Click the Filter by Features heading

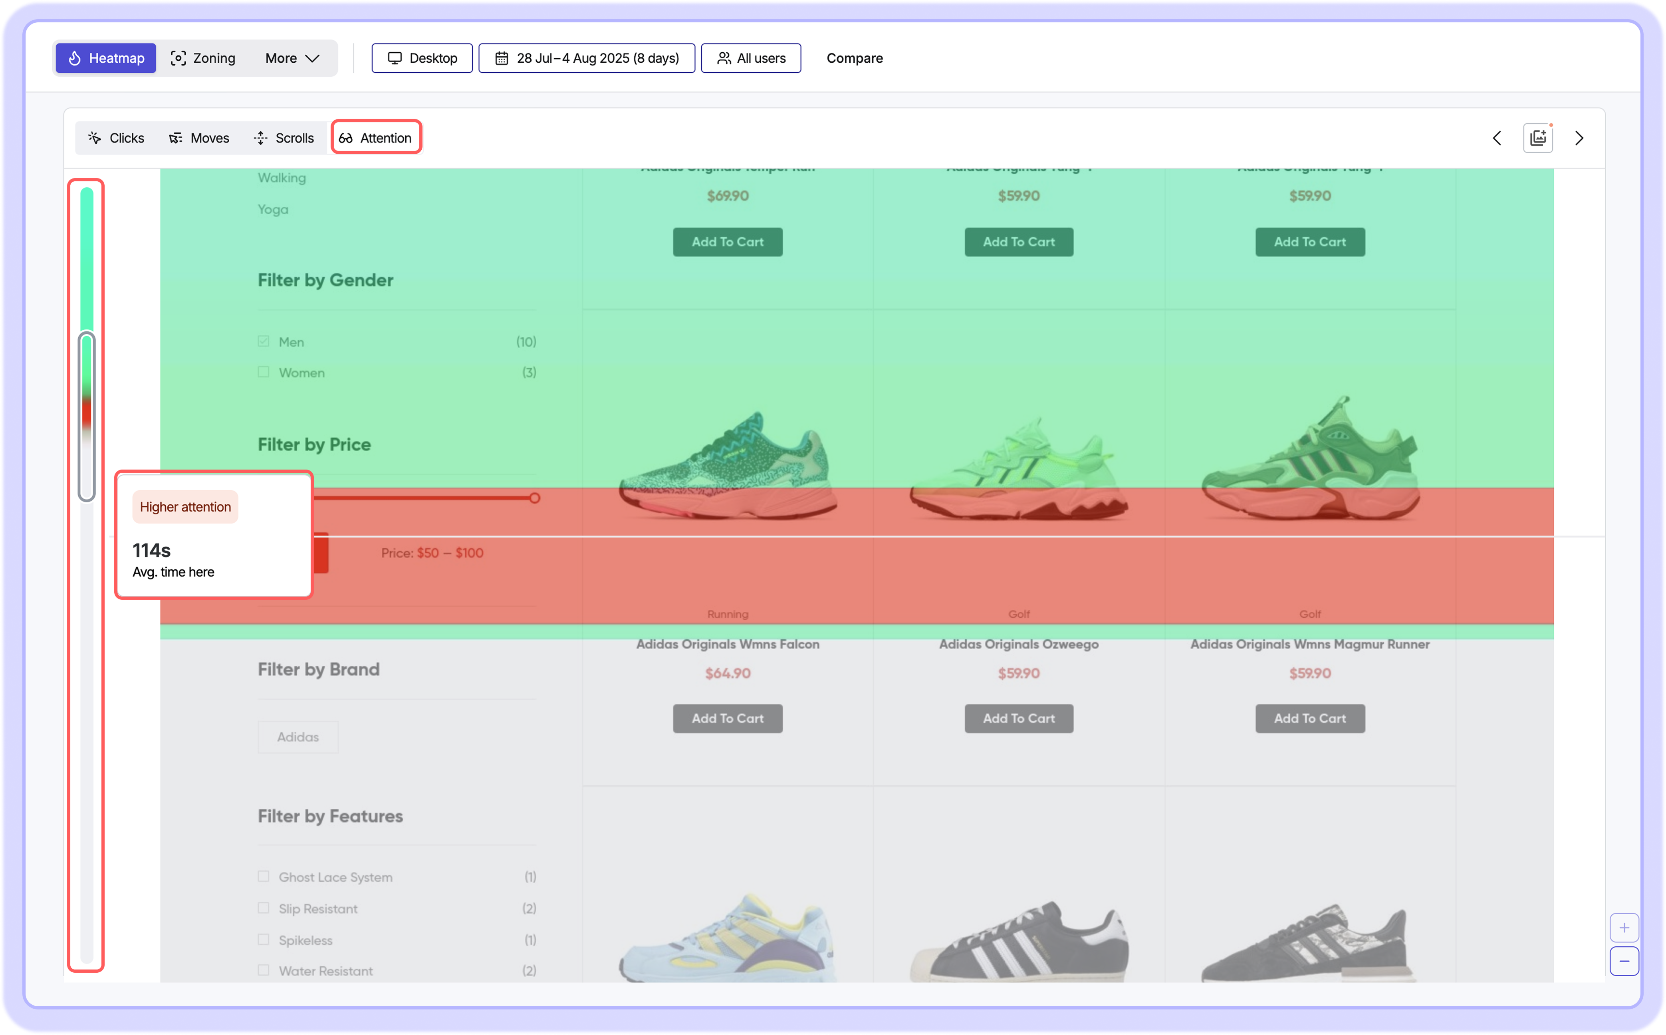pyautogui.click(x=330, y=816)
